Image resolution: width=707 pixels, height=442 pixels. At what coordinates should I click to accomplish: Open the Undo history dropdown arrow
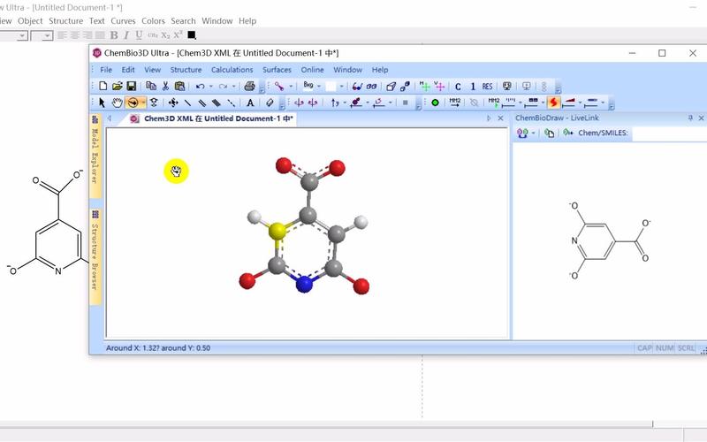point(210,86)
